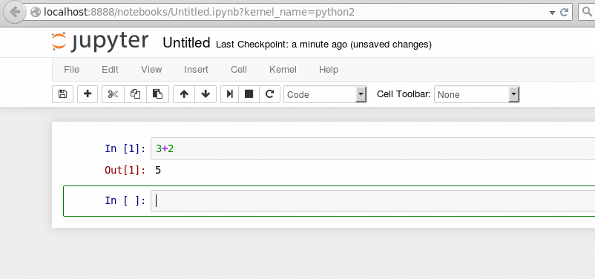Move selected cell down arrow
Image resolution: width=595 pixels, height=279 pixels.
(206, 94)
